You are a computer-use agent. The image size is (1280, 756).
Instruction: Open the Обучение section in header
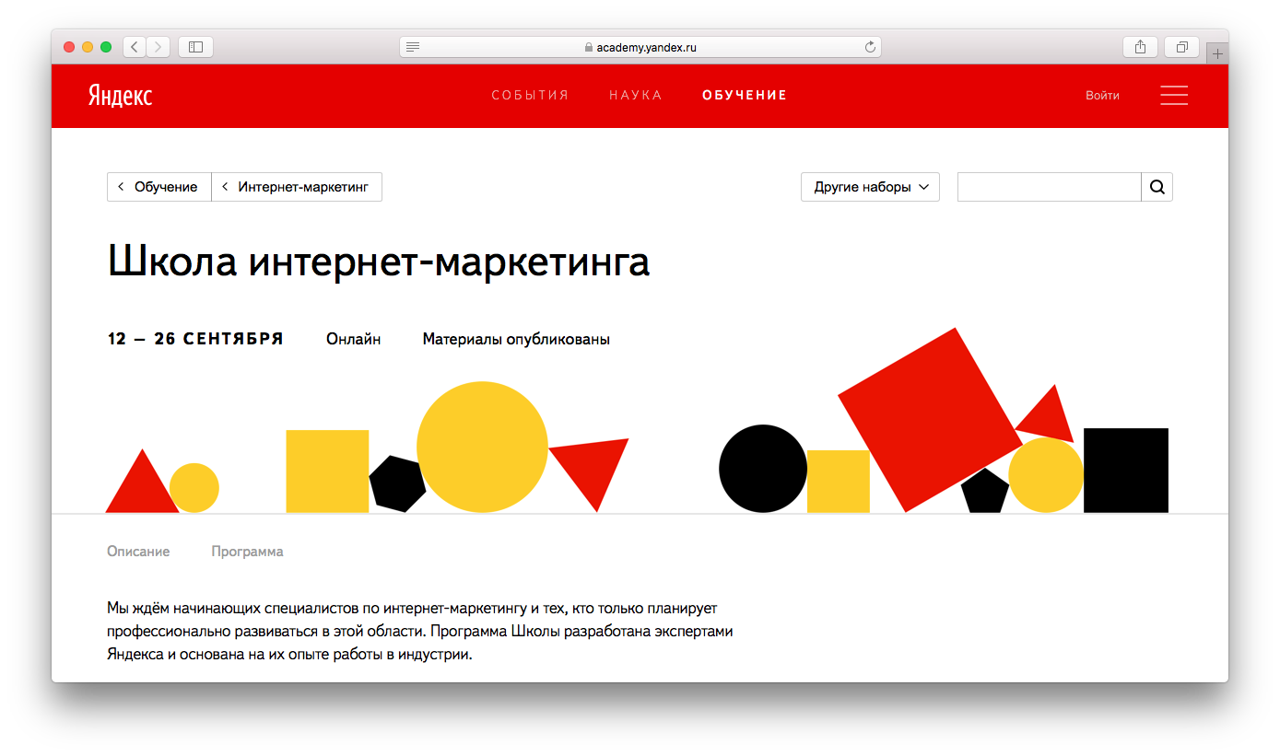(x=745, y=96)
